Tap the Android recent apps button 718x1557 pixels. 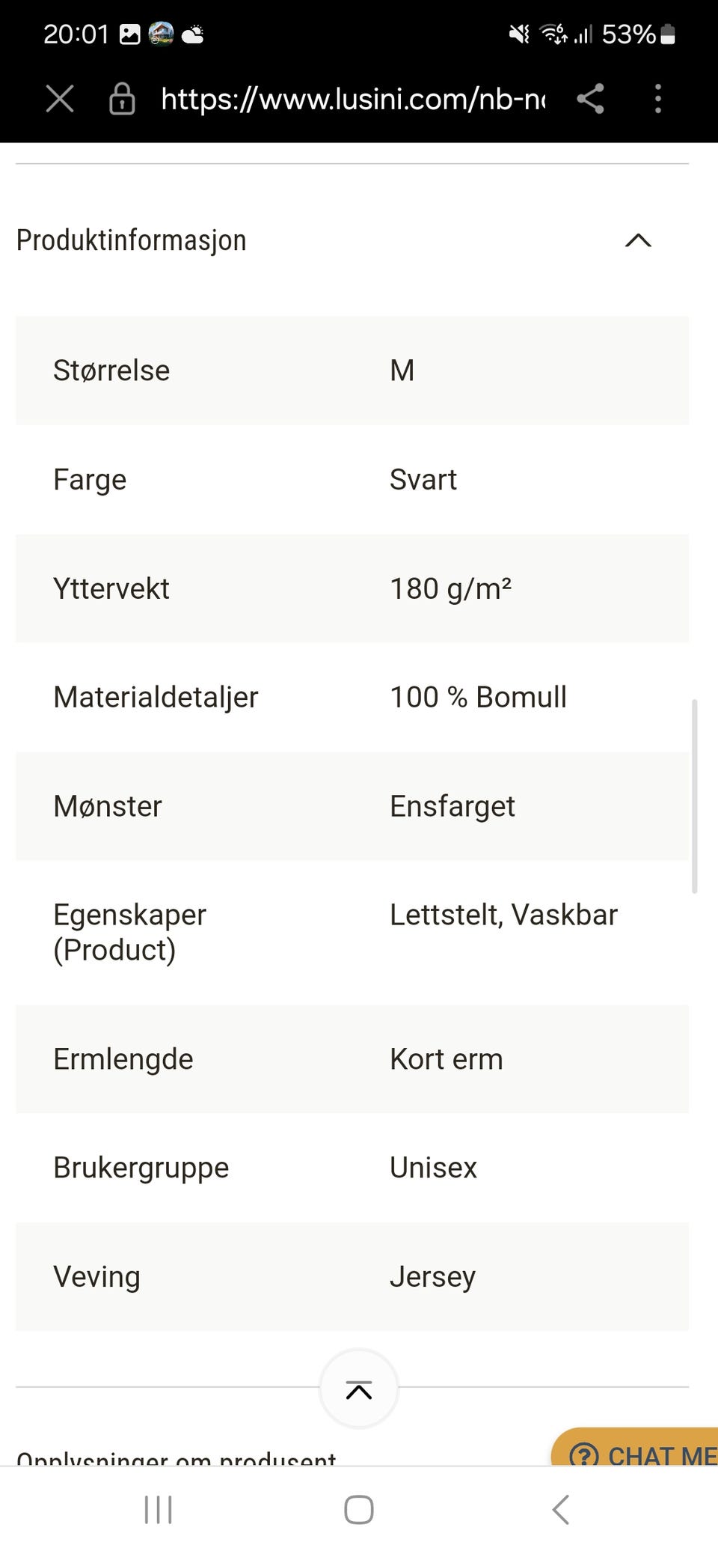[x=159, y=1509]
